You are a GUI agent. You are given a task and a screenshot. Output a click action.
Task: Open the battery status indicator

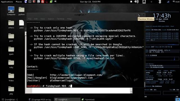click(144, 2)
